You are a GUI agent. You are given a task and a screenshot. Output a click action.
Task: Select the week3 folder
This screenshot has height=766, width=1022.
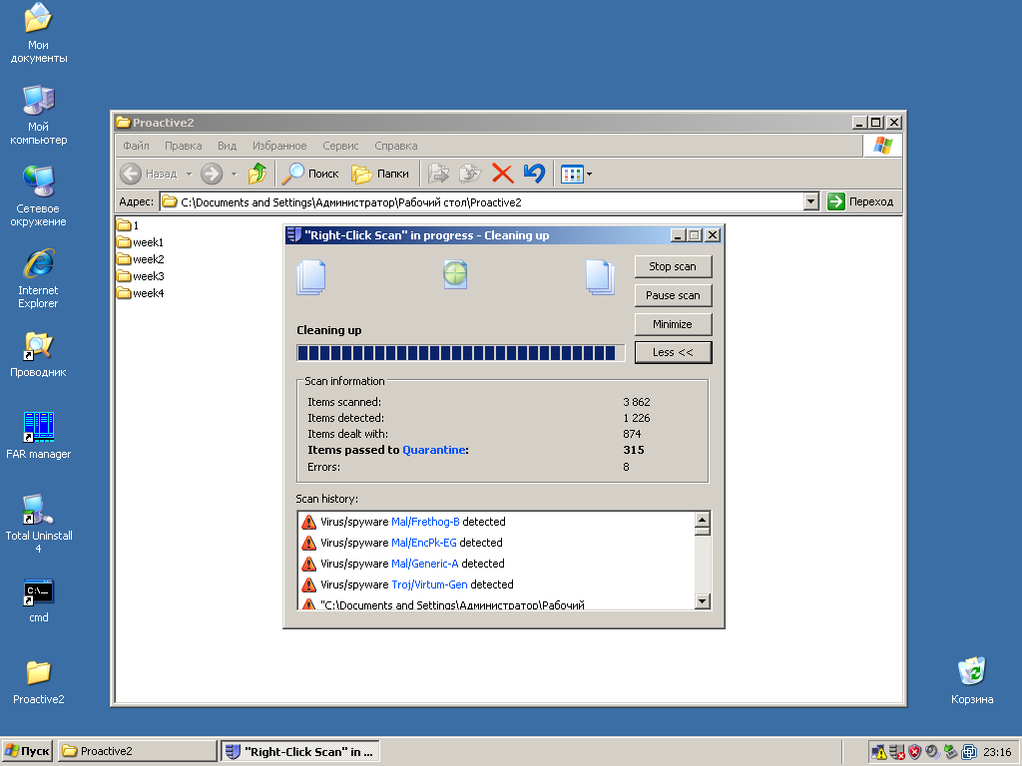[x=148, y=276]
